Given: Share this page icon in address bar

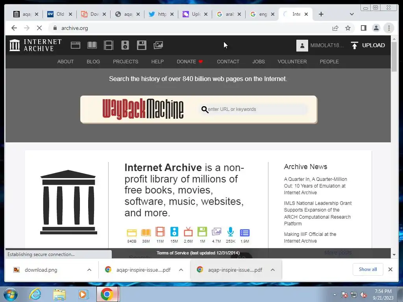Looking at the screenshot, I should [335, 28].
